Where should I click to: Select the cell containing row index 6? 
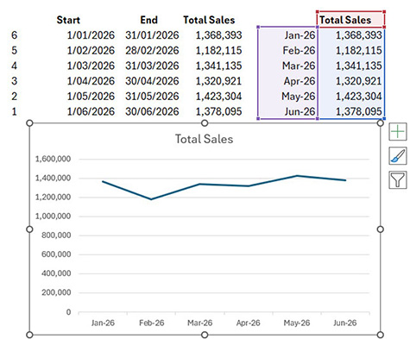[14, 35]
